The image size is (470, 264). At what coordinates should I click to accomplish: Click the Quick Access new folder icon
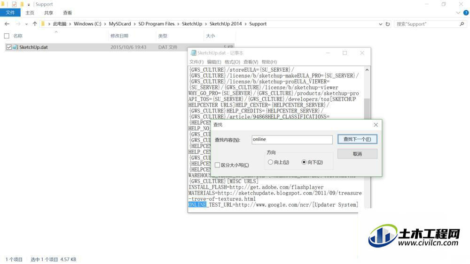(22, 4)
